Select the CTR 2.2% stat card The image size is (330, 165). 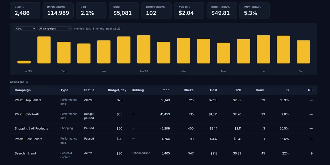coord(91,10)
